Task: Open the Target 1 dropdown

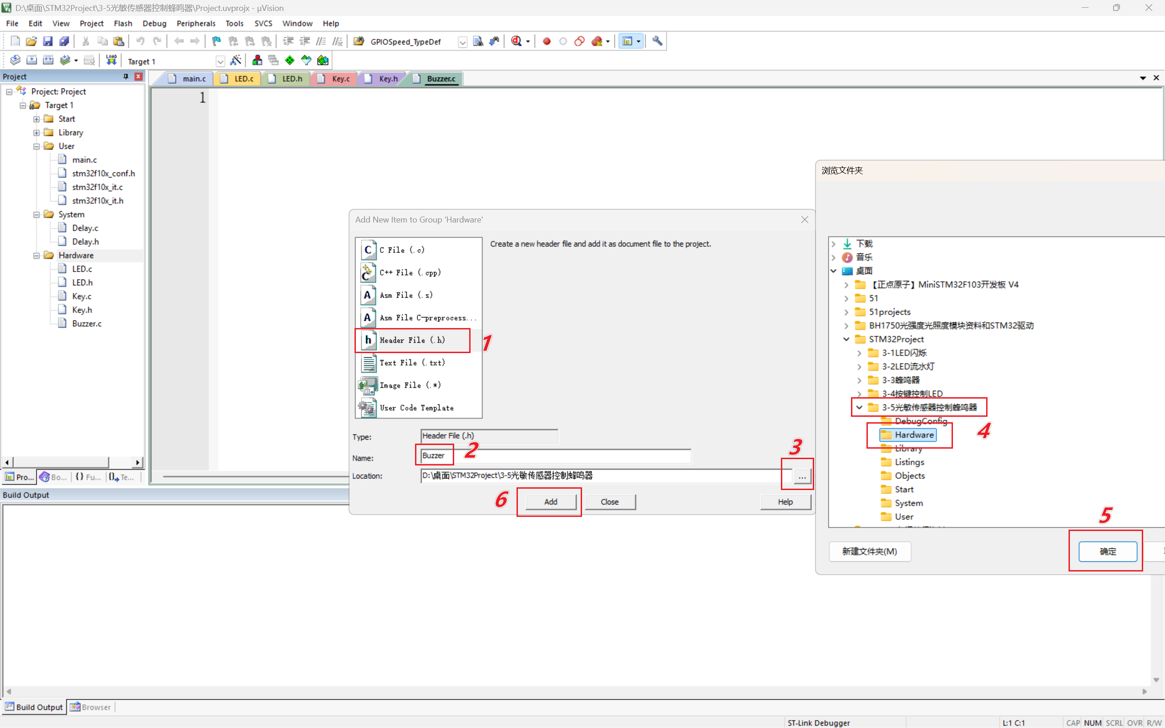Action: click(220, 61)
